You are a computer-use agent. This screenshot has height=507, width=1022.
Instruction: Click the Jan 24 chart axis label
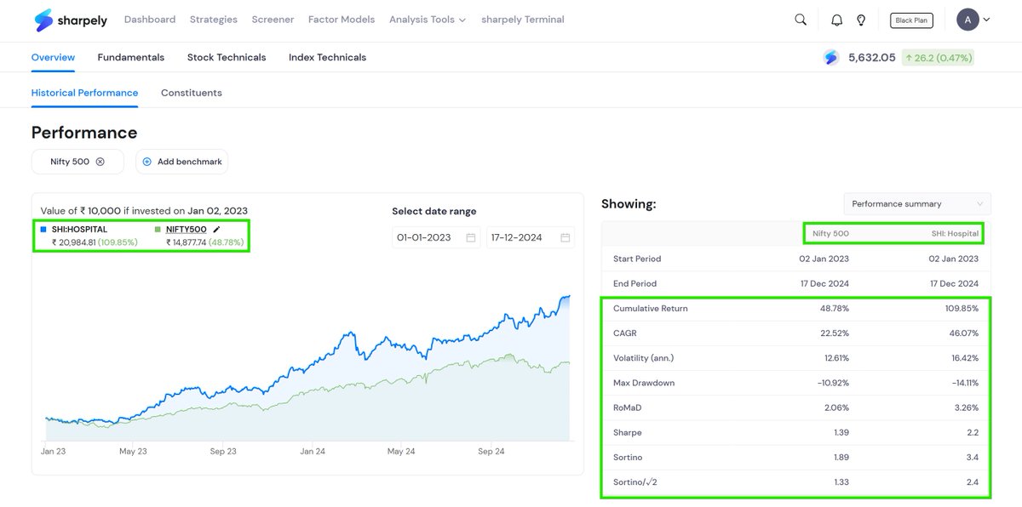coord(313,452)
